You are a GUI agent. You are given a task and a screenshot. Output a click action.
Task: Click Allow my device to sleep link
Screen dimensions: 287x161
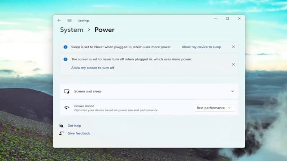click(x=201, y=47)
